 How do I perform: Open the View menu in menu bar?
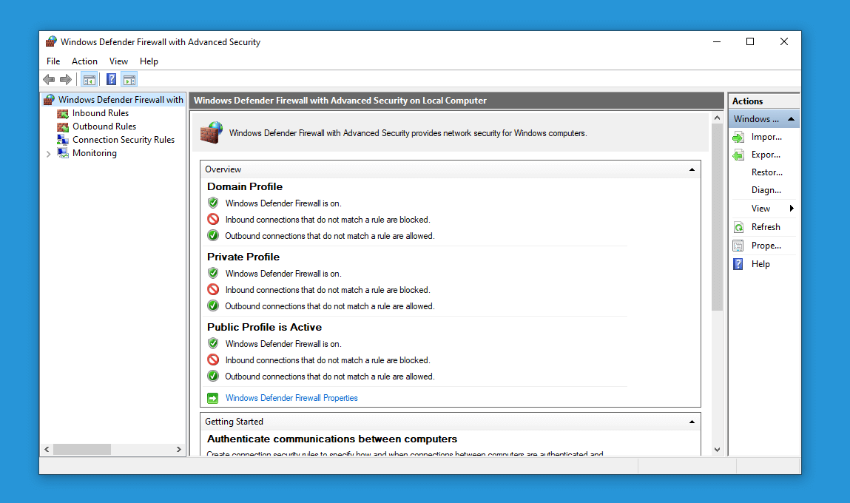point(118,61)
